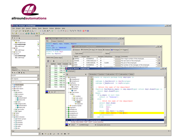Toggle Nullable checkbox for JOB column
Viewport: 183px width, 138px height.
101,63
